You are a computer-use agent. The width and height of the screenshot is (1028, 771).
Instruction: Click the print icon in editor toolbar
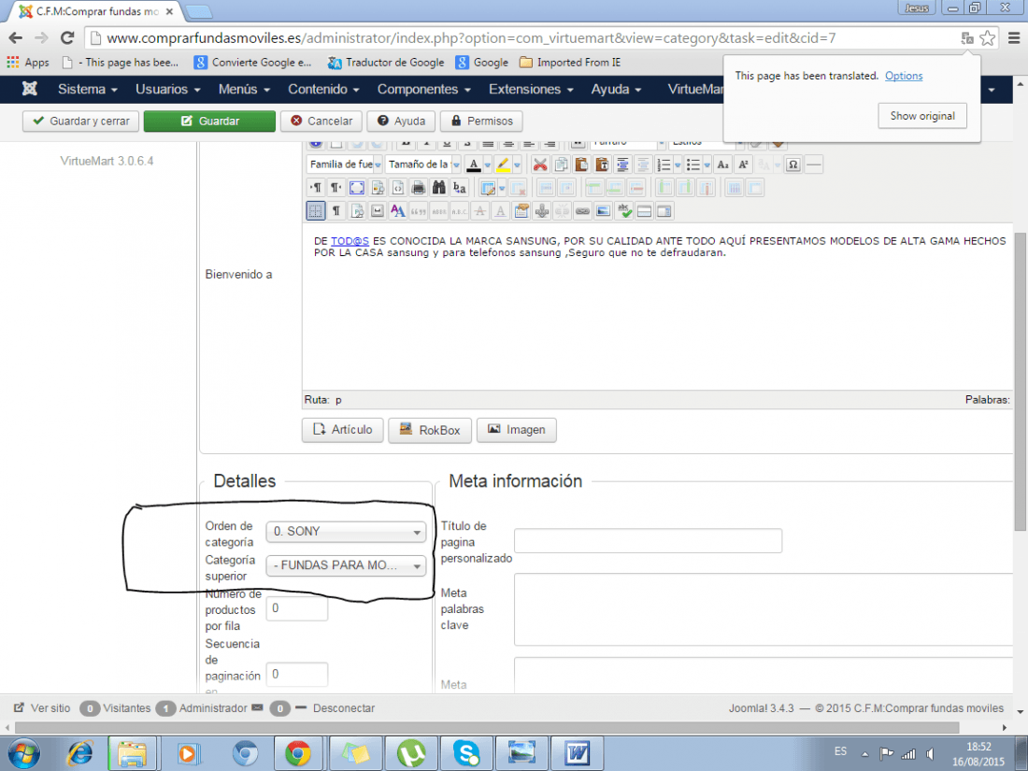click(419, 188)
